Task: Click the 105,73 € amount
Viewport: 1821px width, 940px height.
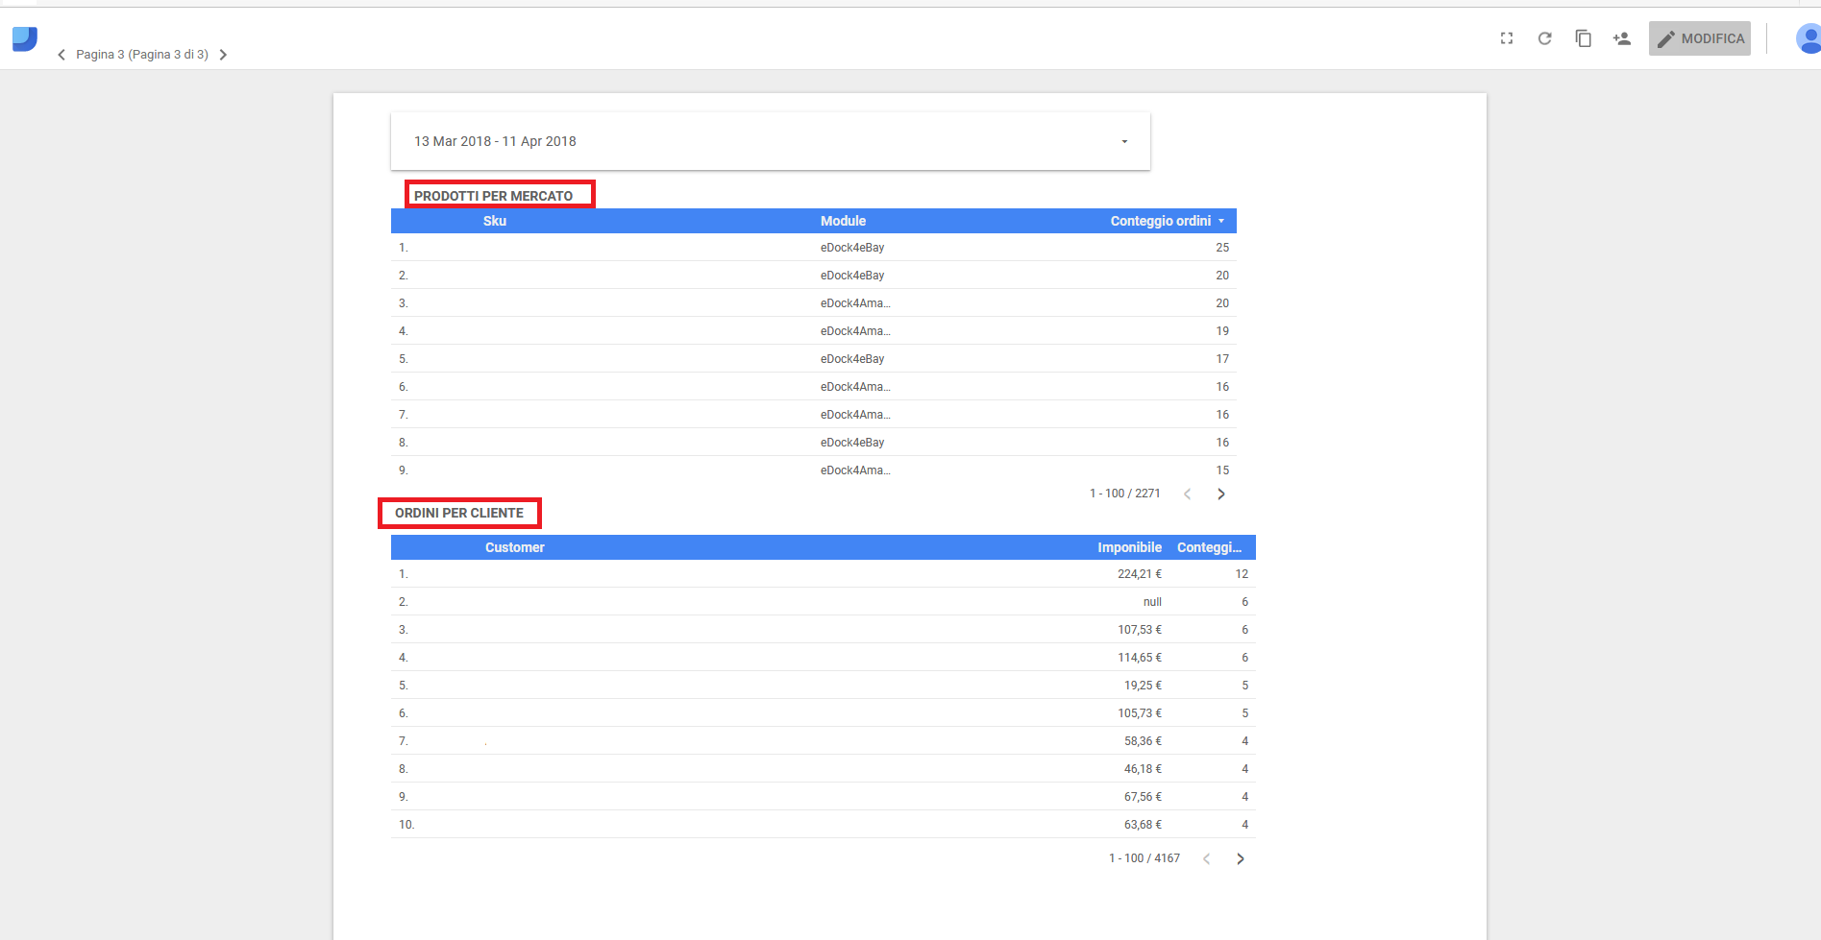Action: 1140,713
